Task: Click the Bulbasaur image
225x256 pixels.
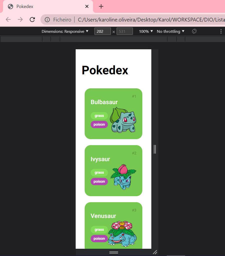Action: [123, 120]
